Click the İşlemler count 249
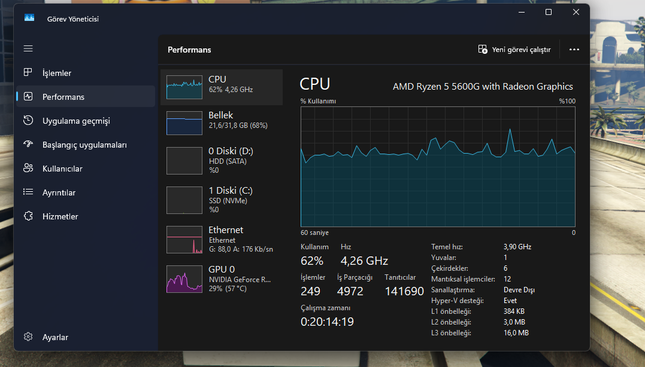Screen dimensions: 645x367 pos(311,291)
